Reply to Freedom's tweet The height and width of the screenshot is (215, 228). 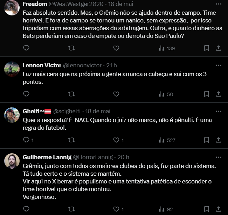click(x=26, y=48)
